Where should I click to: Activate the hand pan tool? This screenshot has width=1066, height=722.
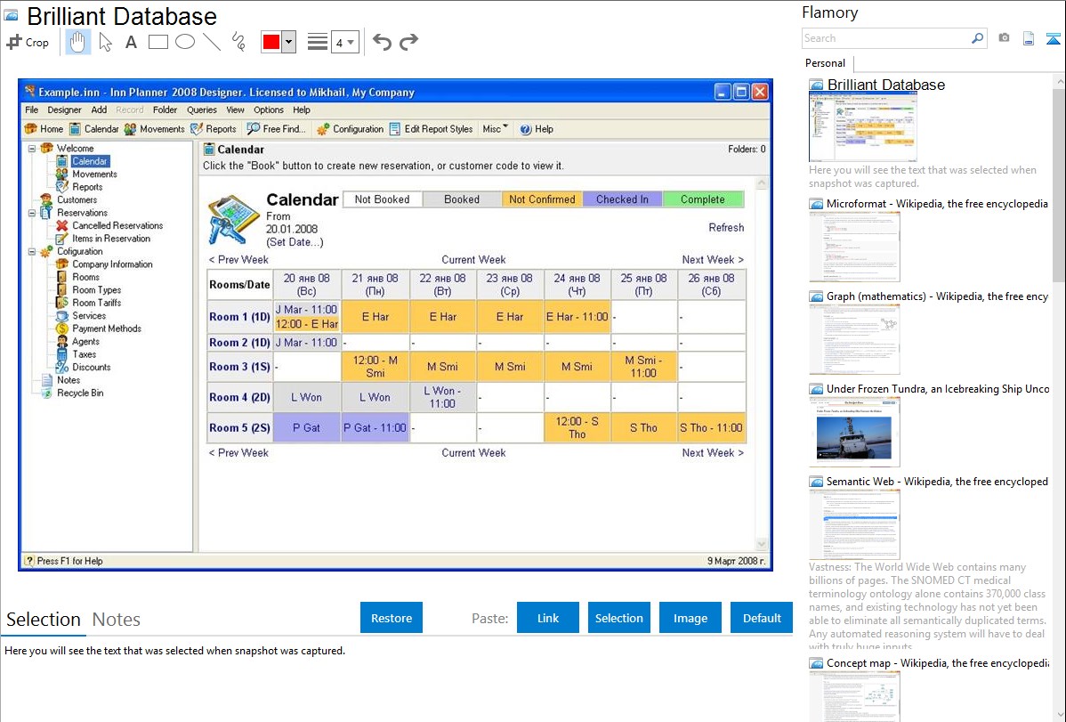(77, 42)
